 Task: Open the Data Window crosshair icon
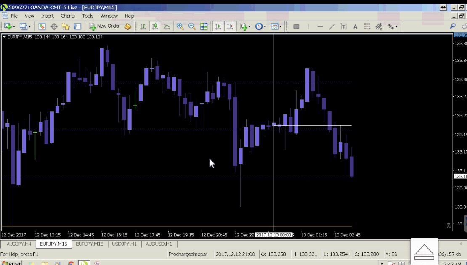(x=54, y=26)
